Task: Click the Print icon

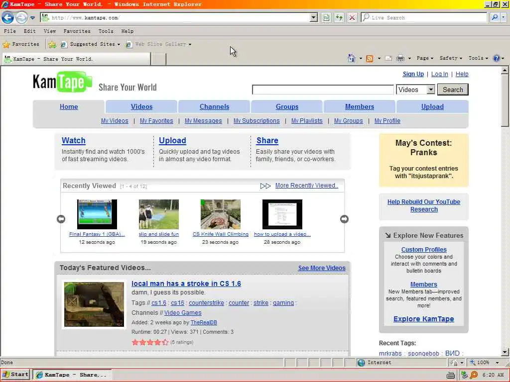Action: (400, 59)
